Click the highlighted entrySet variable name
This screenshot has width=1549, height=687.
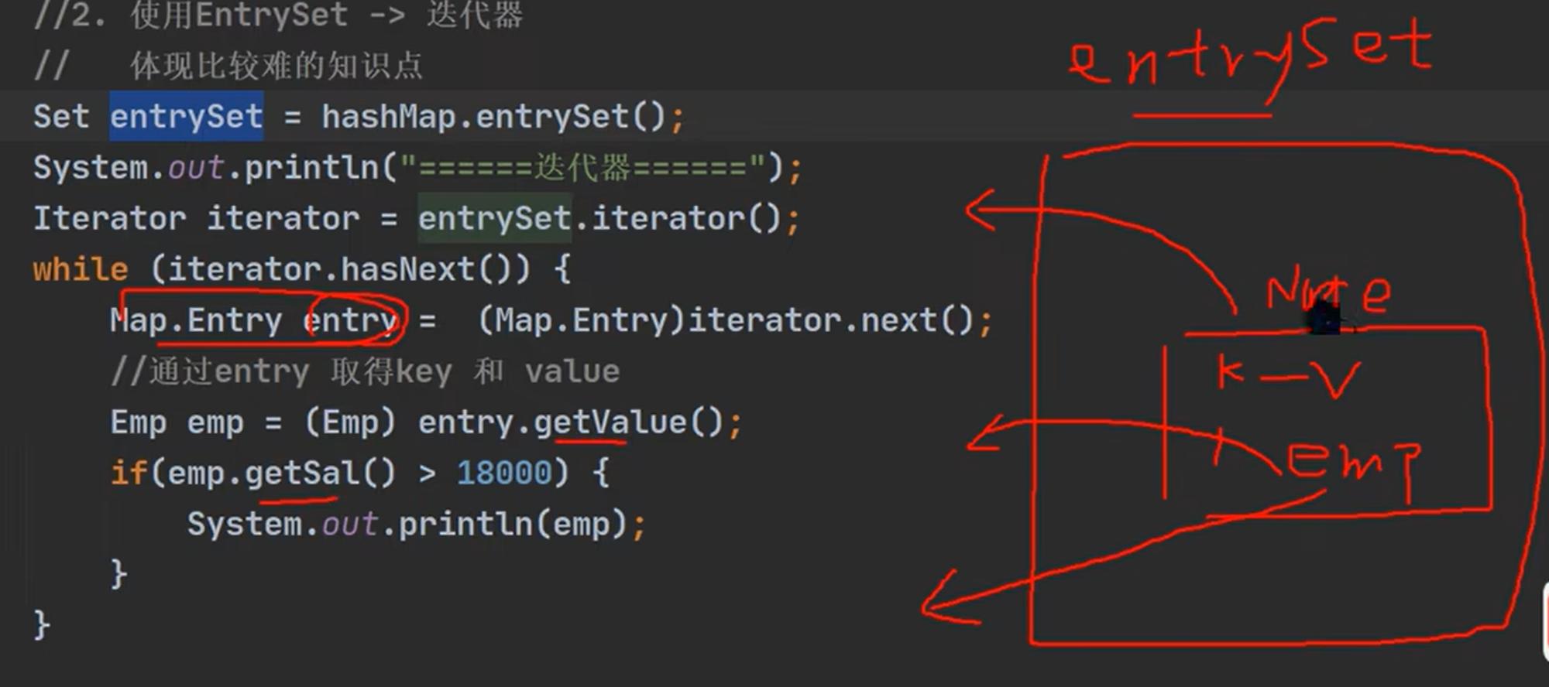tap(186, 117)
